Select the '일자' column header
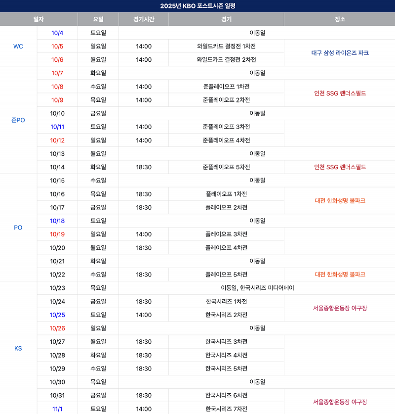This screenshot has width=395, height=414. click(39, 19)
